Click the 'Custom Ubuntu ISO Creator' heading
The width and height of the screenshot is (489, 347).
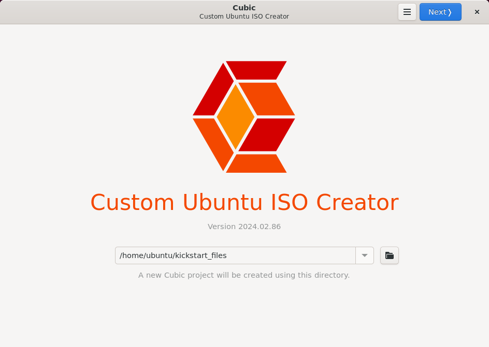pyautogui.click(x=244, y=202)
